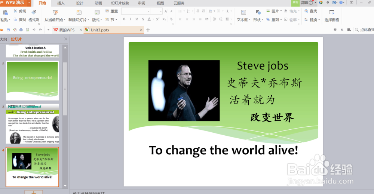The image size is (374, 194).
Task: Open the Selection Pane (选择窗格)
Action: (332, 16)
